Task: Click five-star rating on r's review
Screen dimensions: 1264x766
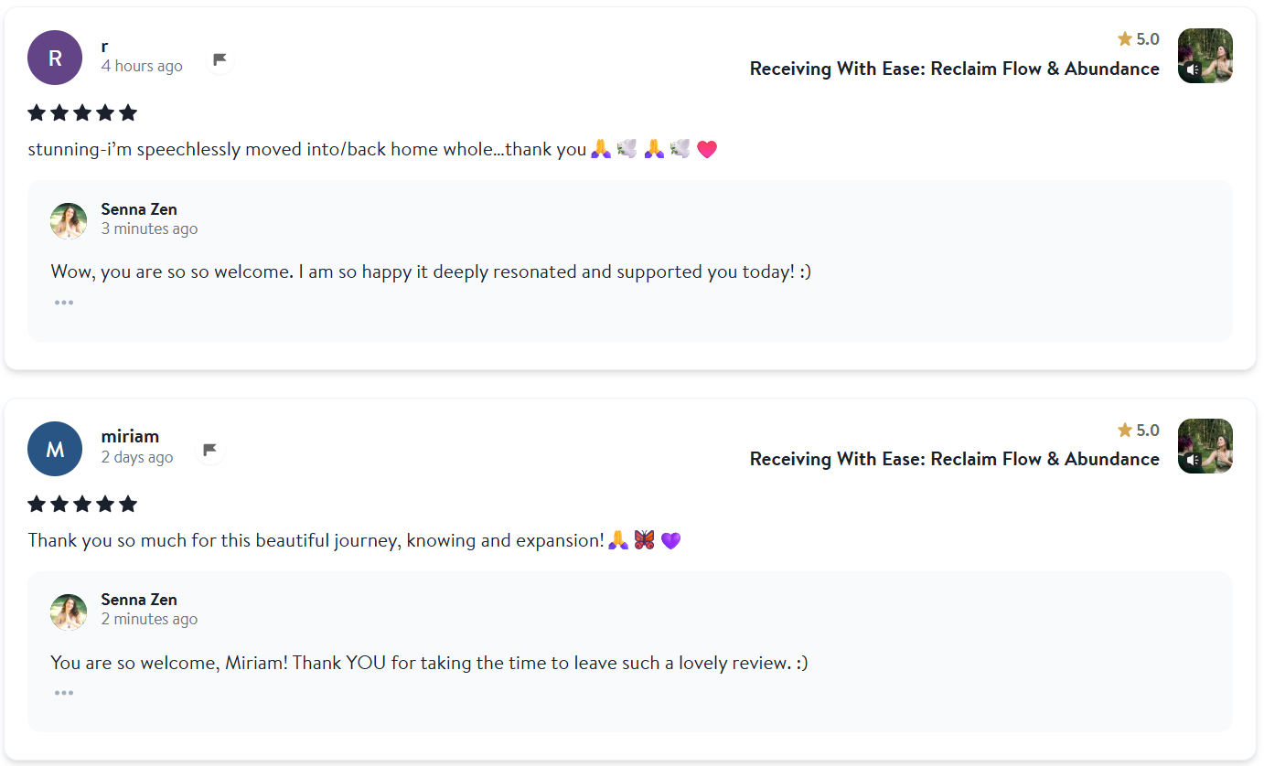Action: pos(82,113)
